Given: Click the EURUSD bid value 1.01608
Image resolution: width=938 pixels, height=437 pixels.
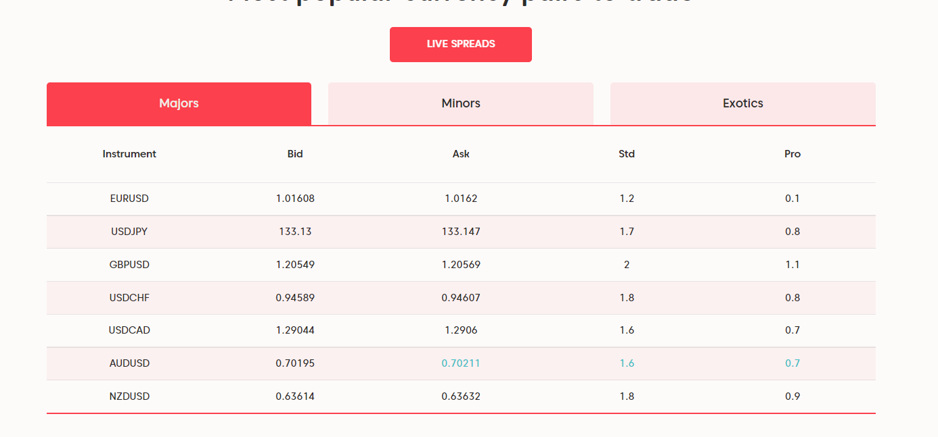Looking at the screenshot, I should click(x=295, y=199).
